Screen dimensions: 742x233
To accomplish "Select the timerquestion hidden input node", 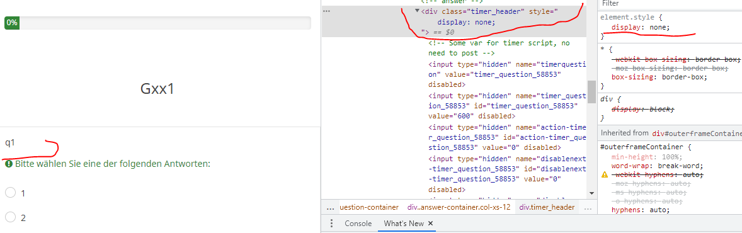I will [x=506, y=74].
